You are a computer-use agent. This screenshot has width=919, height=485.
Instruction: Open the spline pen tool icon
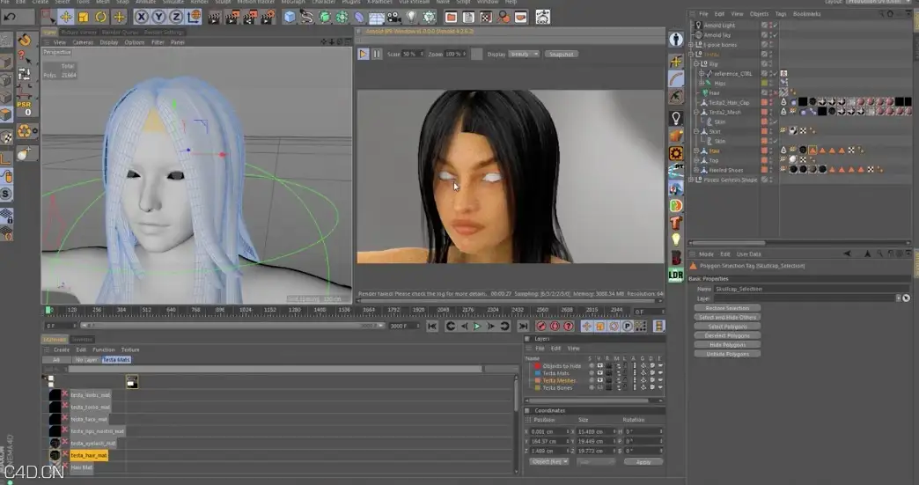tap(306, 17)
